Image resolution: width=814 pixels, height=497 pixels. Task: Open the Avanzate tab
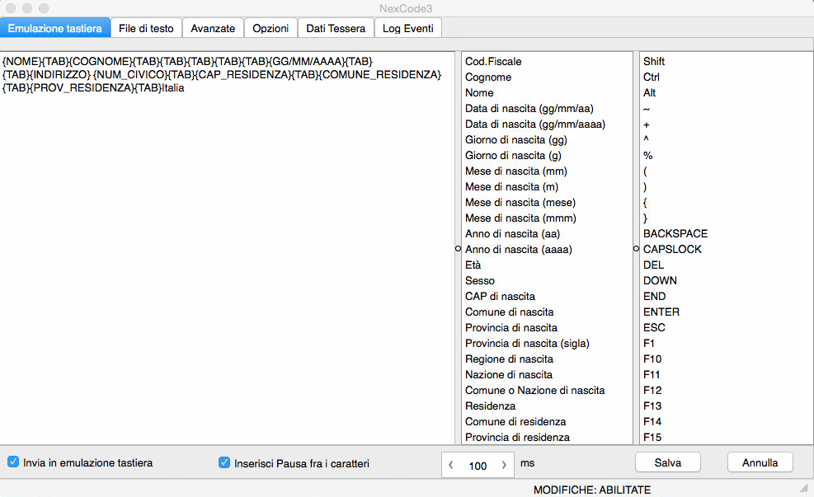tap(213, 28)
